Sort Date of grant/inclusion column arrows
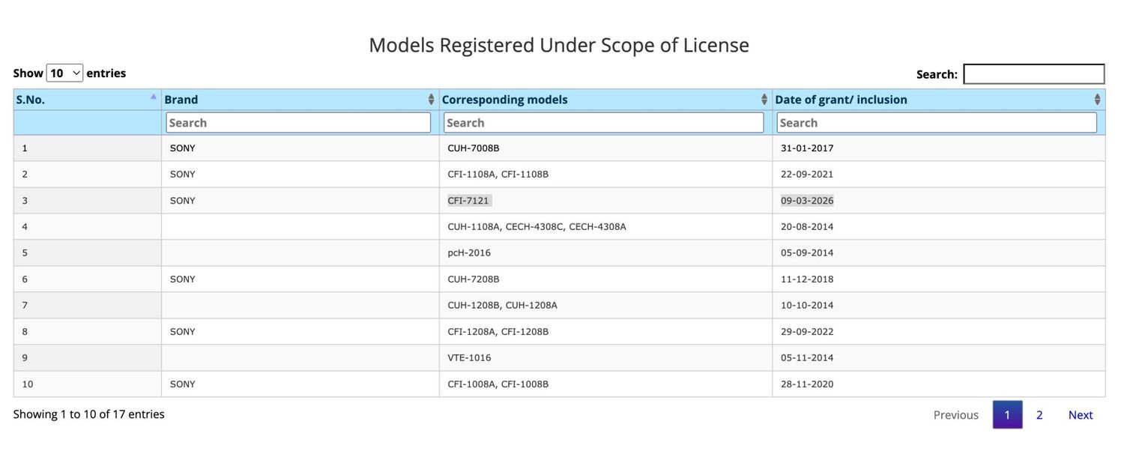The image size is (1124, 469). point(1097,100)
